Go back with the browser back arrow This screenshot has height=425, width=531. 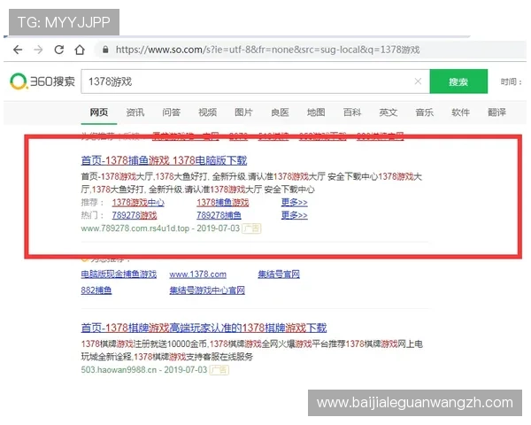tap(18, 50)
